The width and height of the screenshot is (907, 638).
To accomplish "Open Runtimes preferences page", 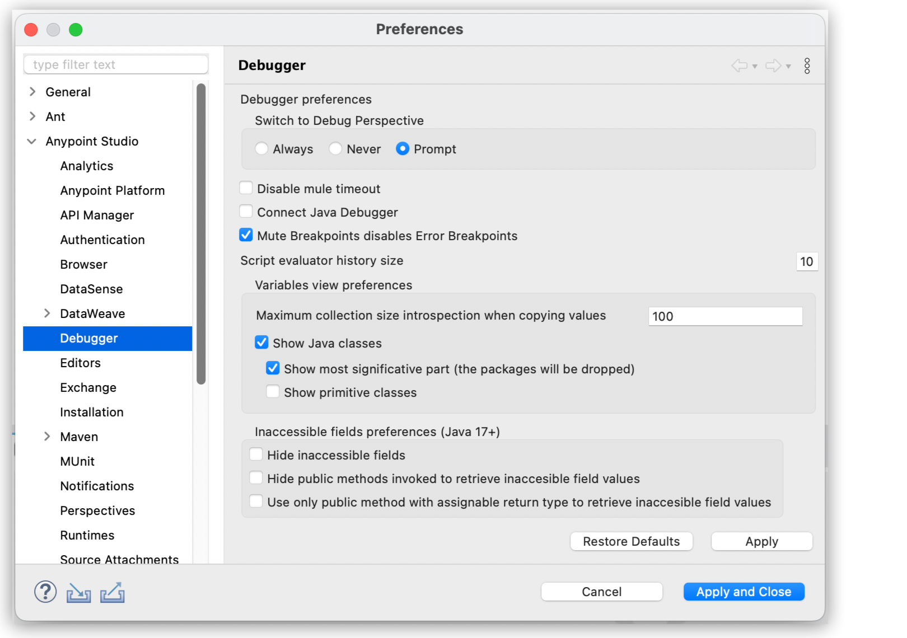I will pos(87,536).
